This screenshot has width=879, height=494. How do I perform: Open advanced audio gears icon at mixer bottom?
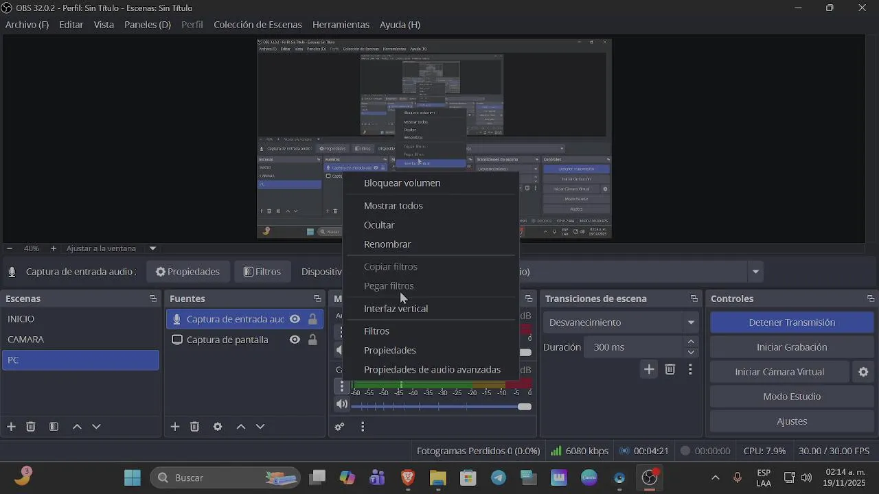click(339, 427)
